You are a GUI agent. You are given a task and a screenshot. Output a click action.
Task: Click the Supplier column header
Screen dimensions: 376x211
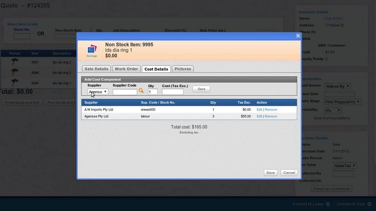[x=91, y=102]
